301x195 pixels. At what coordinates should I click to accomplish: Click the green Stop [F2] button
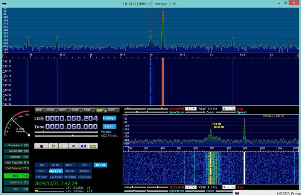click(x=17, y=175)
